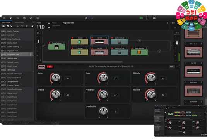Image resolution: width=207 pixels, height=140 pixels.
Task: Select the blue edit tool icon
Action: click(x=92, y=18)
